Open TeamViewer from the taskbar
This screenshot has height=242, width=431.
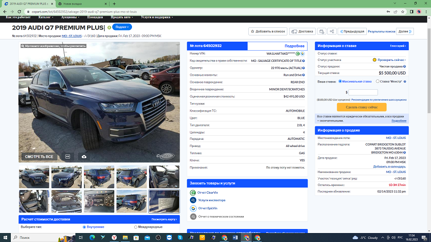(169, 238)
